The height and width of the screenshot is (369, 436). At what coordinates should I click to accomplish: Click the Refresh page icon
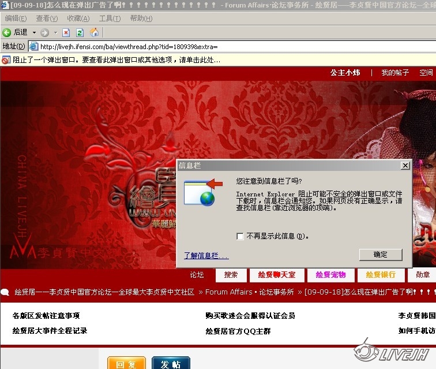(80, 32)
